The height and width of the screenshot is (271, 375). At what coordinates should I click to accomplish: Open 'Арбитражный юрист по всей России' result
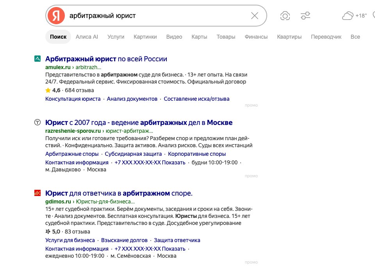(106, 59)
